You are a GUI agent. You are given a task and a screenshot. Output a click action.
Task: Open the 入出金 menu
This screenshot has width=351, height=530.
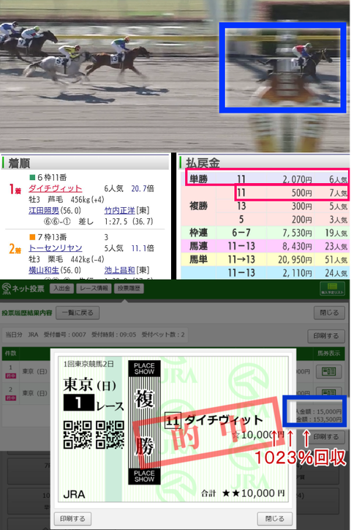pyautogui.click(x=61, y=288)
